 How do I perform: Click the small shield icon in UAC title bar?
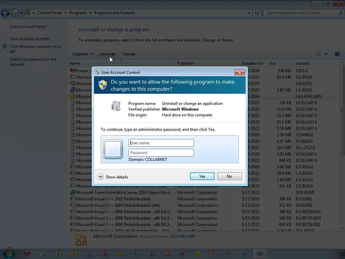click(97, 72)
